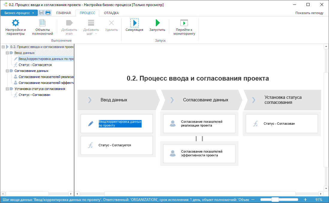Switch to the ГЛАВНАЯ tab
This screenshot has height=203, width=329.
(x=64, y=13)
